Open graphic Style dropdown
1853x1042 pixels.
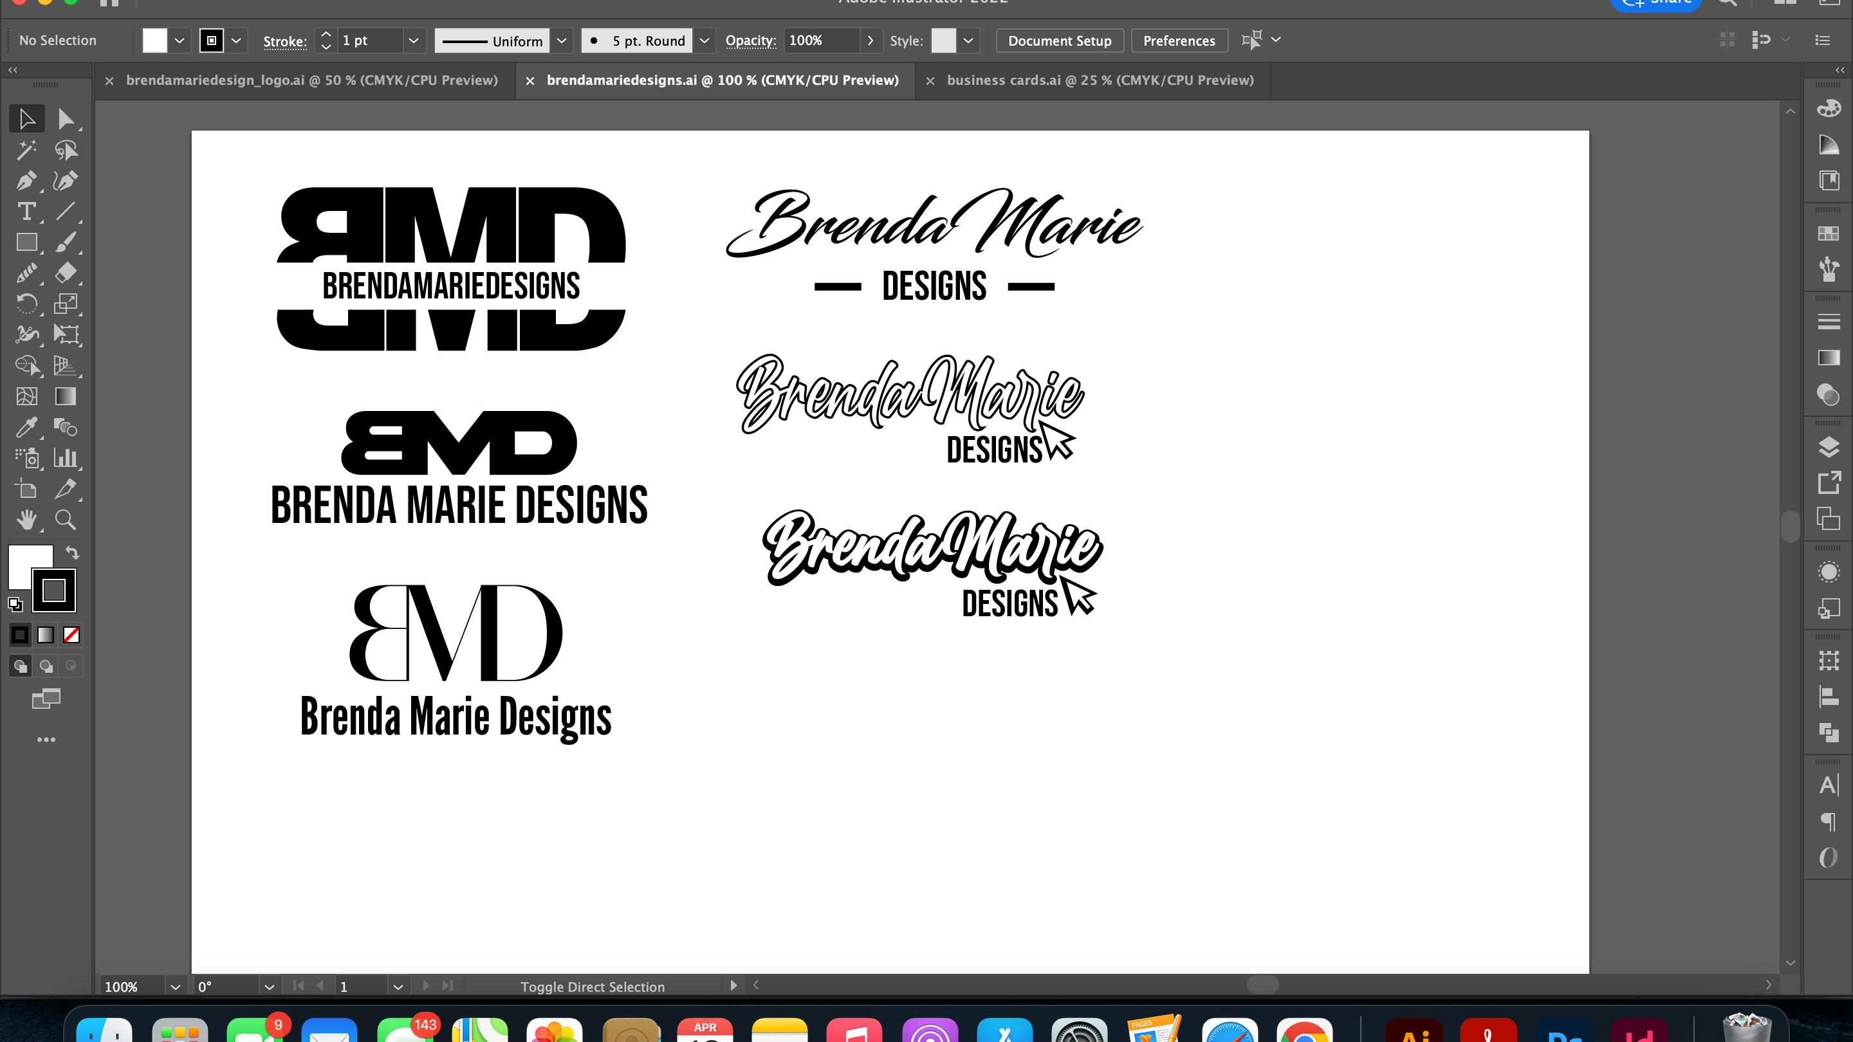coord(968,41)
